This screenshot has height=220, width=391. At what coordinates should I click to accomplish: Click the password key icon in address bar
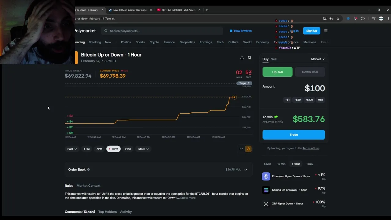[331, 19]
